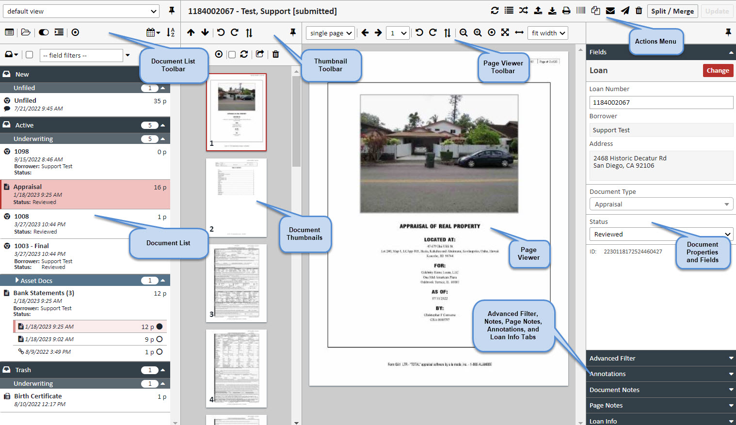Click the barcode icon in top toolbar
Viewport: 736px width, 425px height.
(x=581, y=11)
